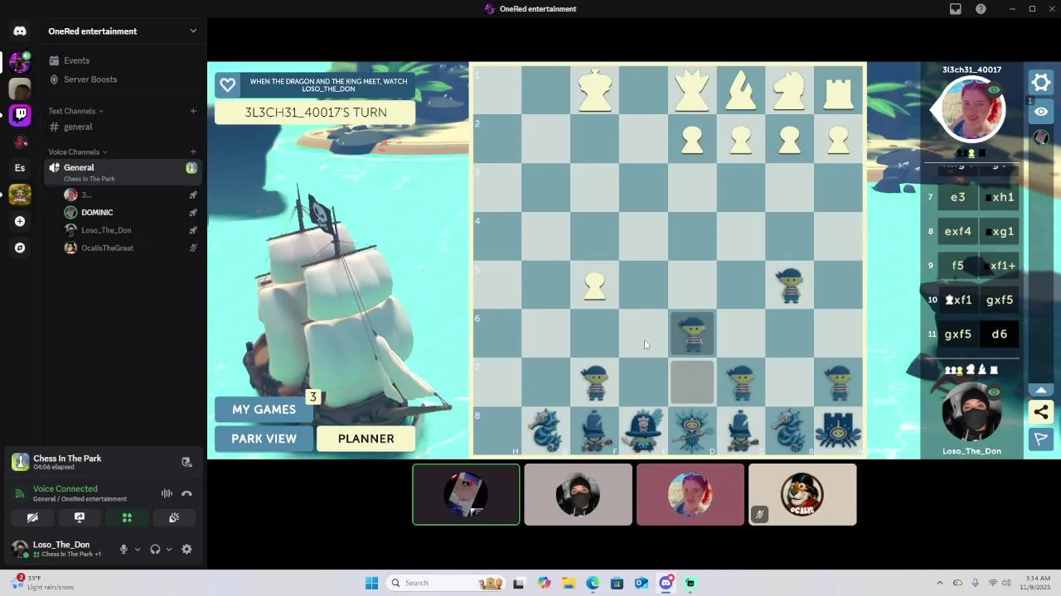Open microphone input options arrow

pyautogui.click(x=138, y=550)
